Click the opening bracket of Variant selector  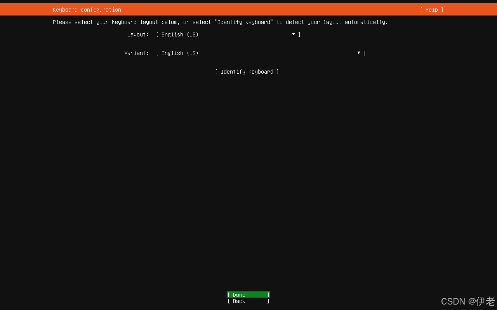[x=157, y=53]
